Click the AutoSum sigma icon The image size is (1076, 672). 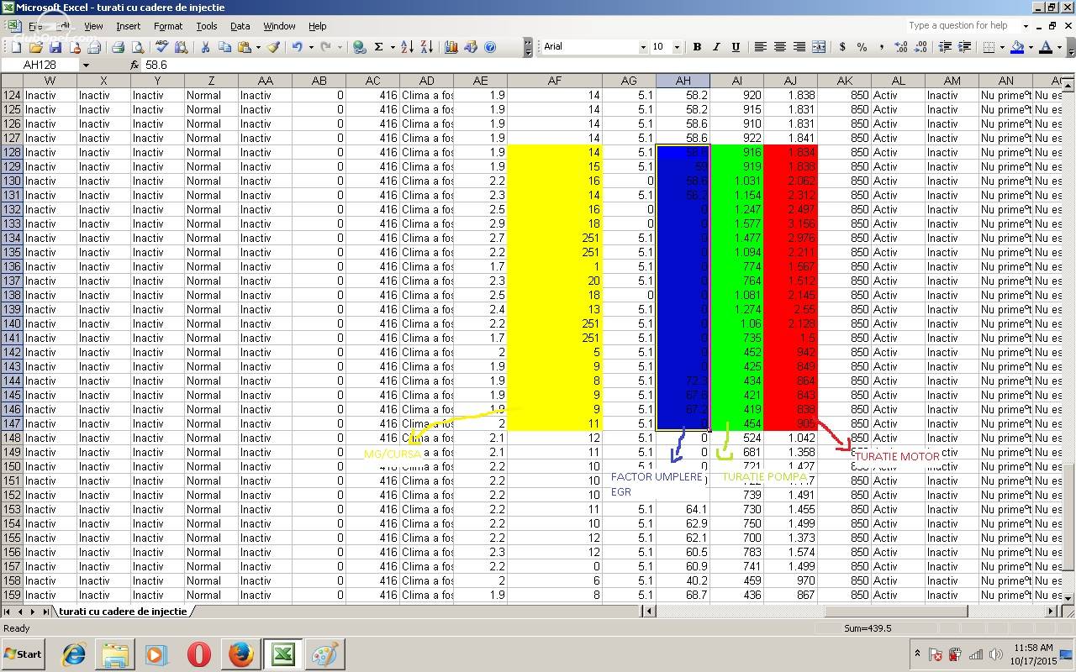379,47
